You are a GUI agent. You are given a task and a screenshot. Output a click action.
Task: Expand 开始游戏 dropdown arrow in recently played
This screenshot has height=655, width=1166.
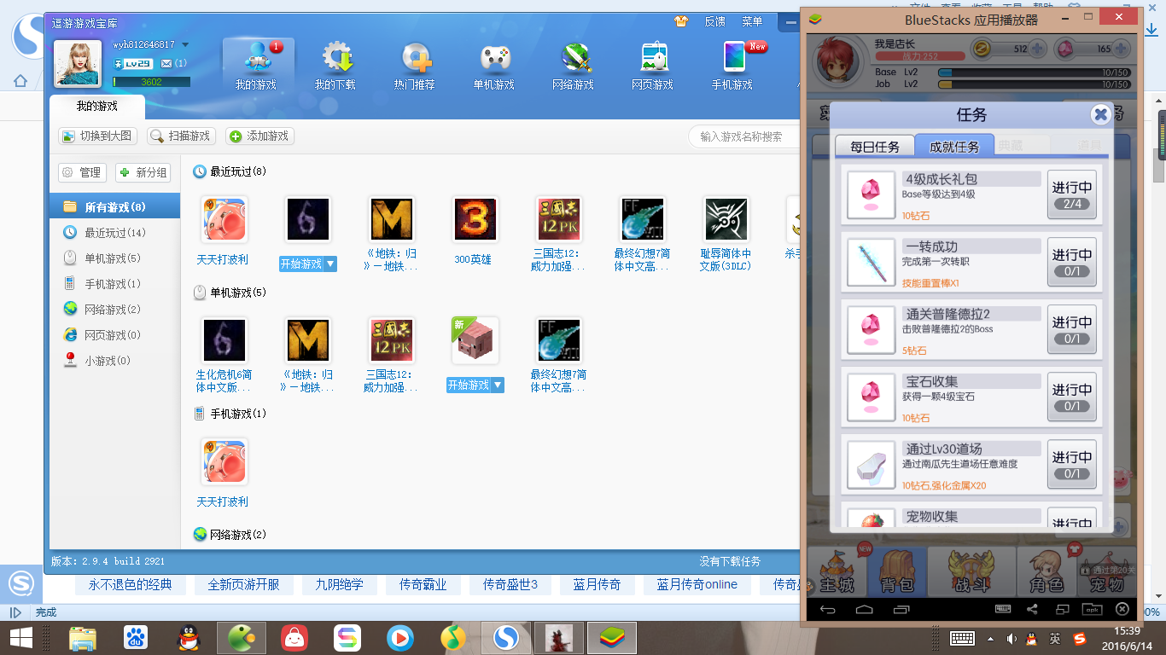tap(330, 264)
